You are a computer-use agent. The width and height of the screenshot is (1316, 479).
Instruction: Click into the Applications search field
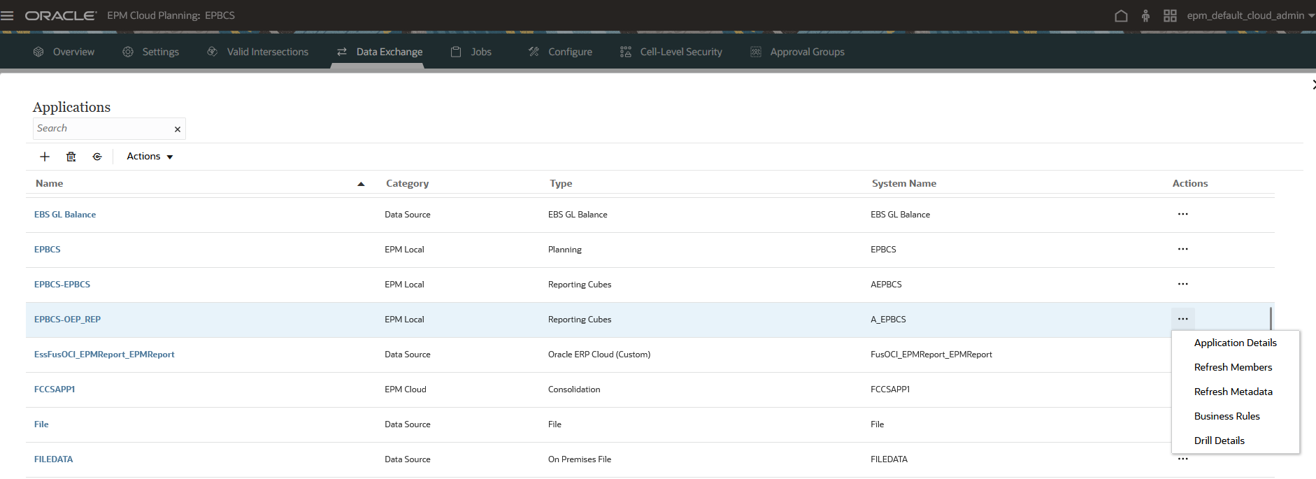point(102,129)
